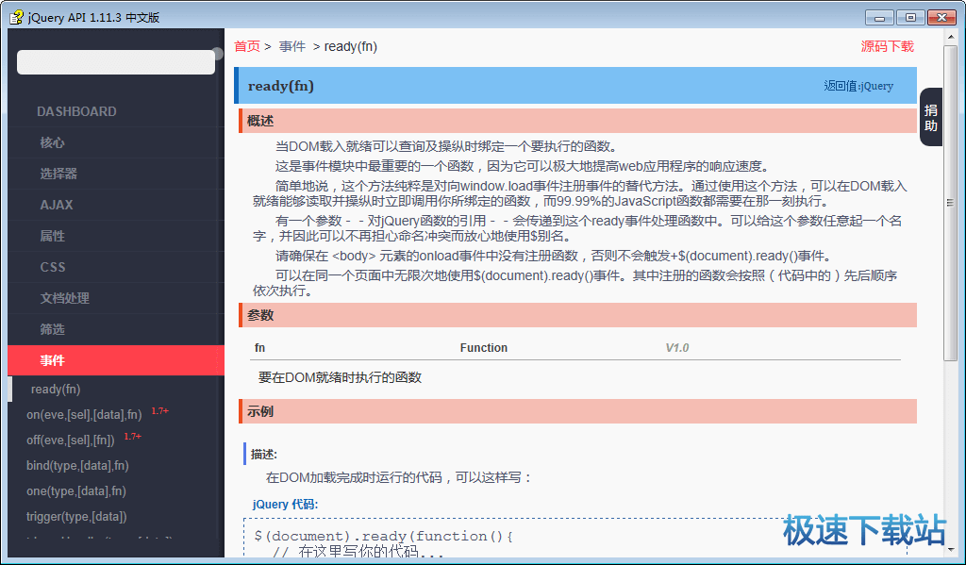Open on(eve,[sel],[data],fn) entry
The height and width of the screenshot is (565, 966).
pos(84,415)
